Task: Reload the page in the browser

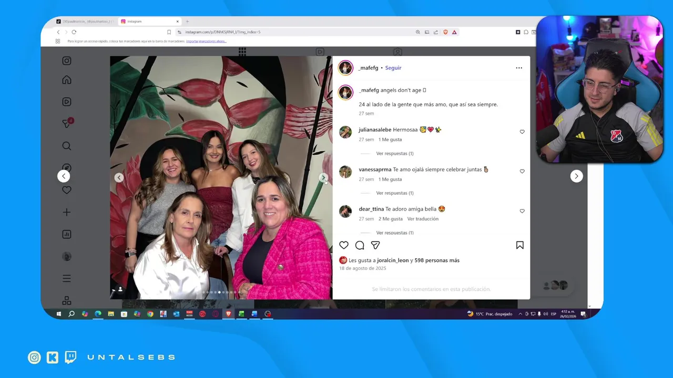Action: (74, 32)
